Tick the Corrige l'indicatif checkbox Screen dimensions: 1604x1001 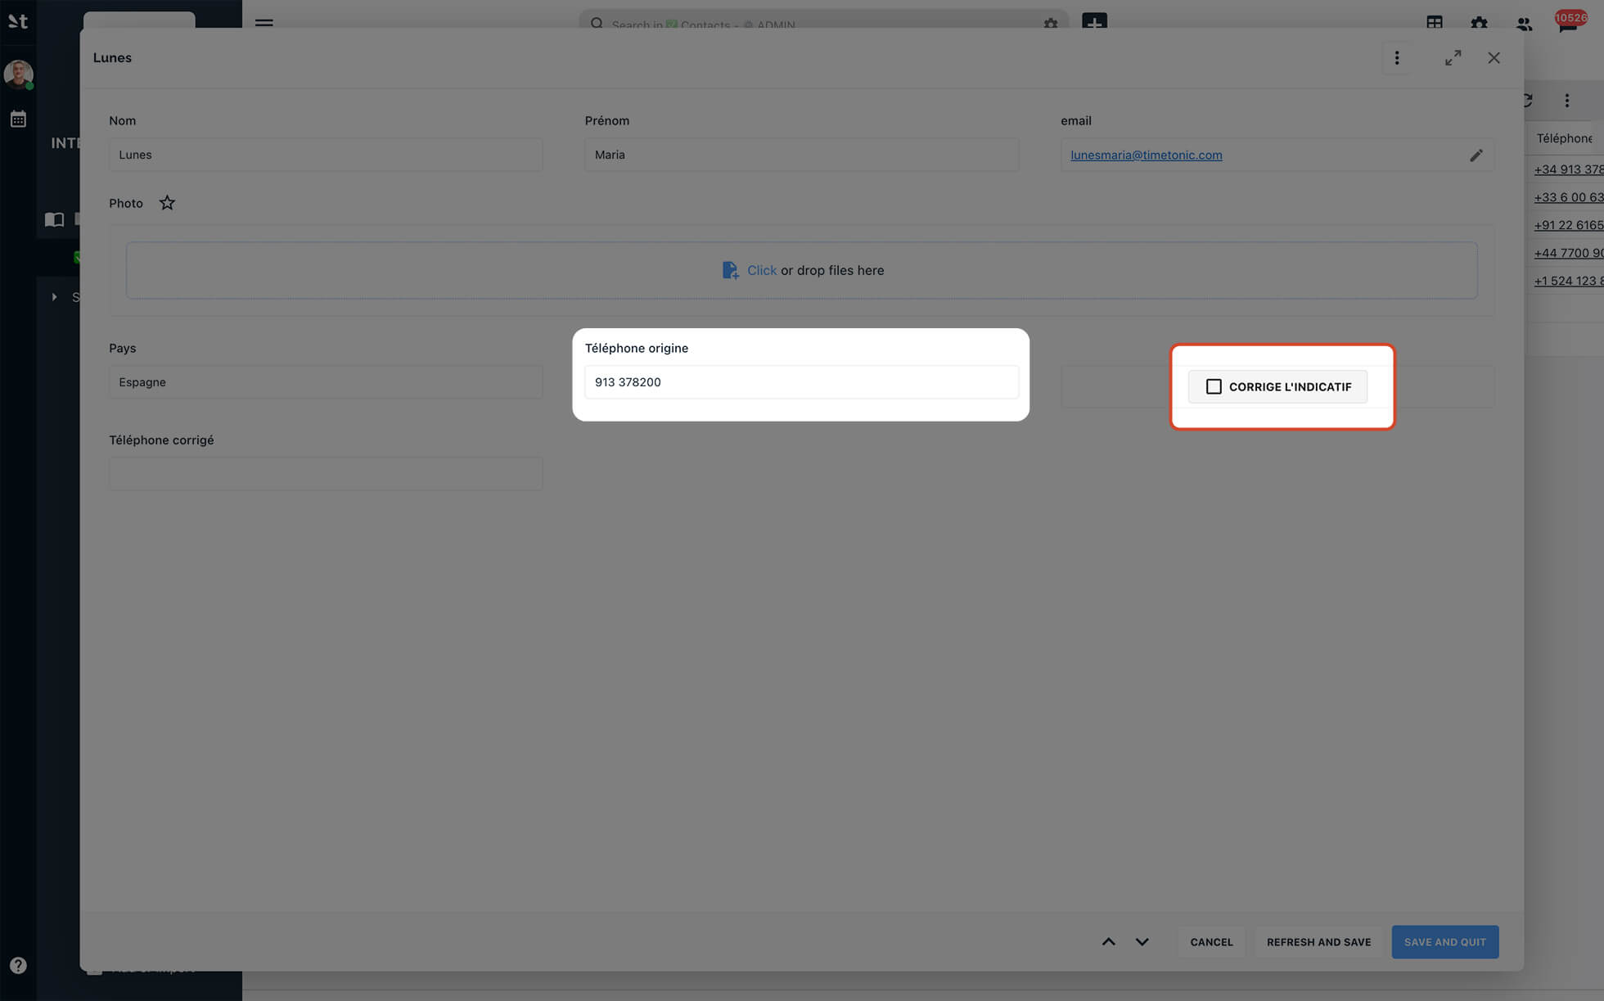click(x=1214, y=386)
